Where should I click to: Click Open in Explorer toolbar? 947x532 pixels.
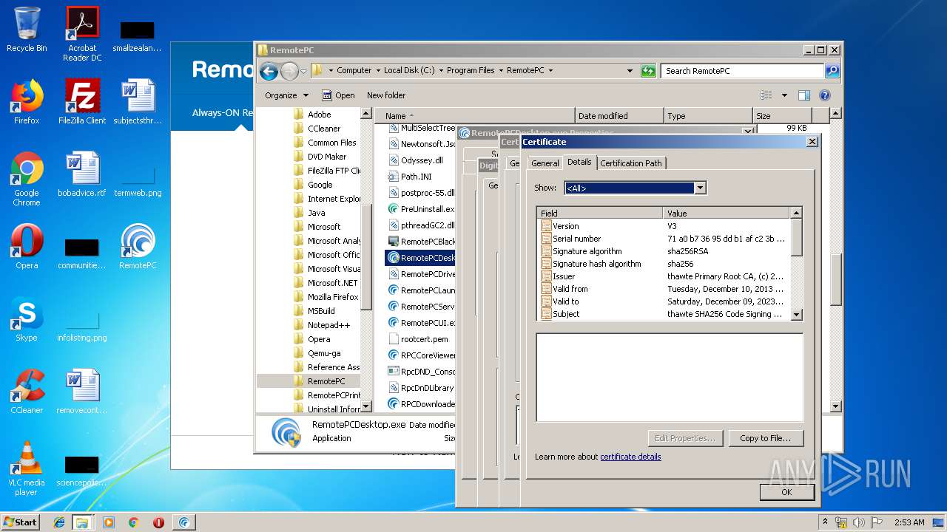[338, 95]
